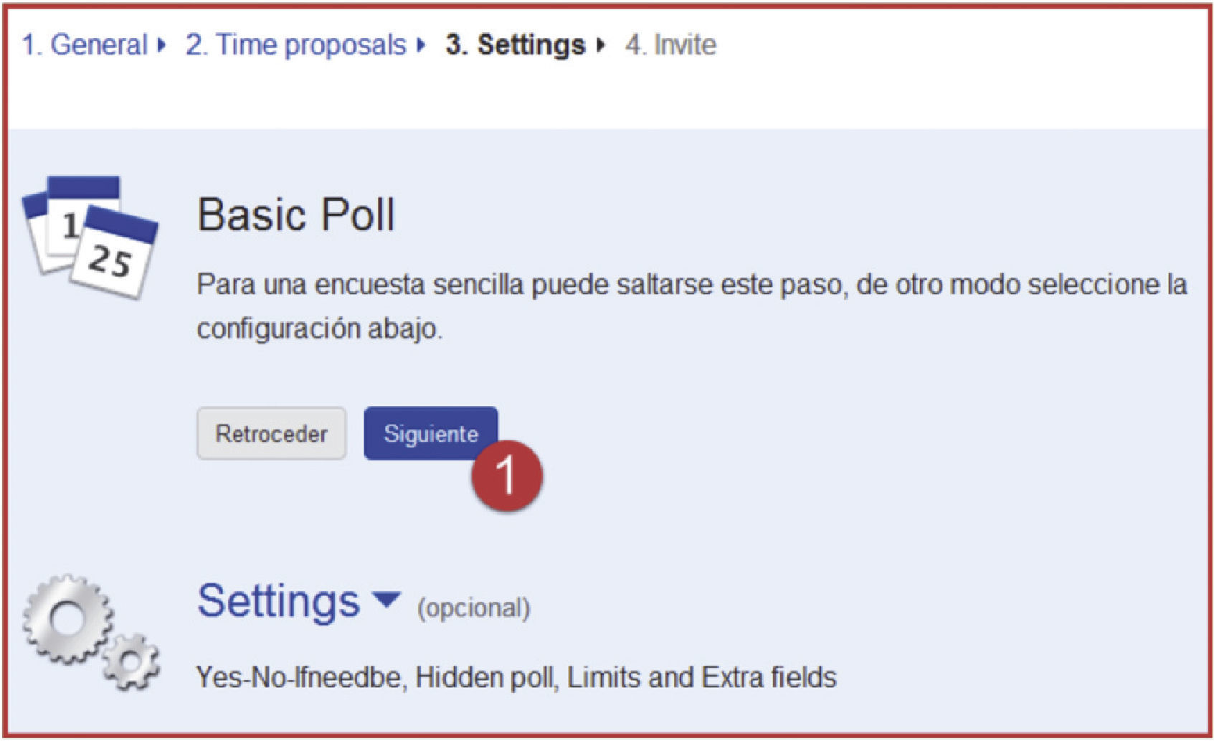Click the Basic Poll heading

[x=295, y=214]
